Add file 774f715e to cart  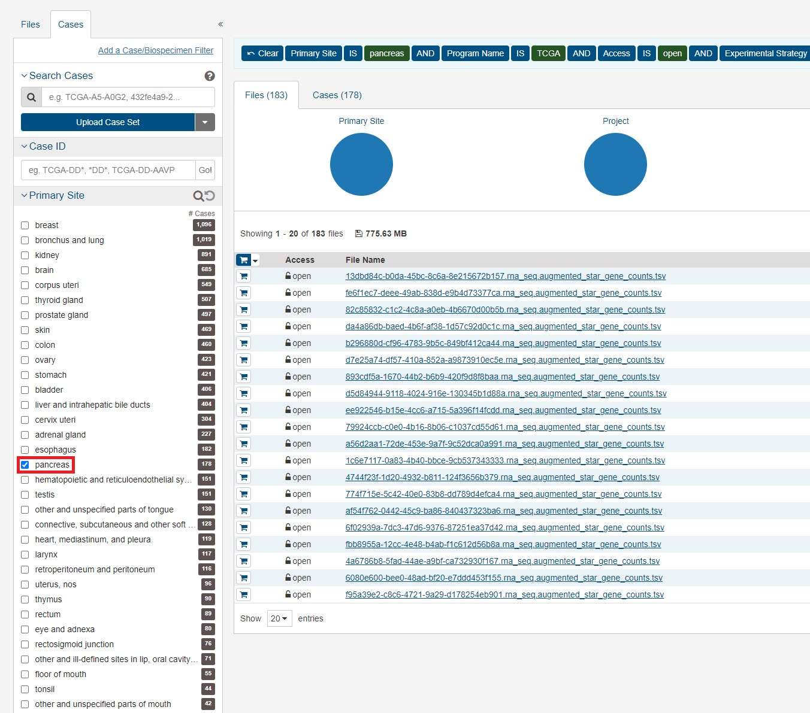(x=243, y=494)
